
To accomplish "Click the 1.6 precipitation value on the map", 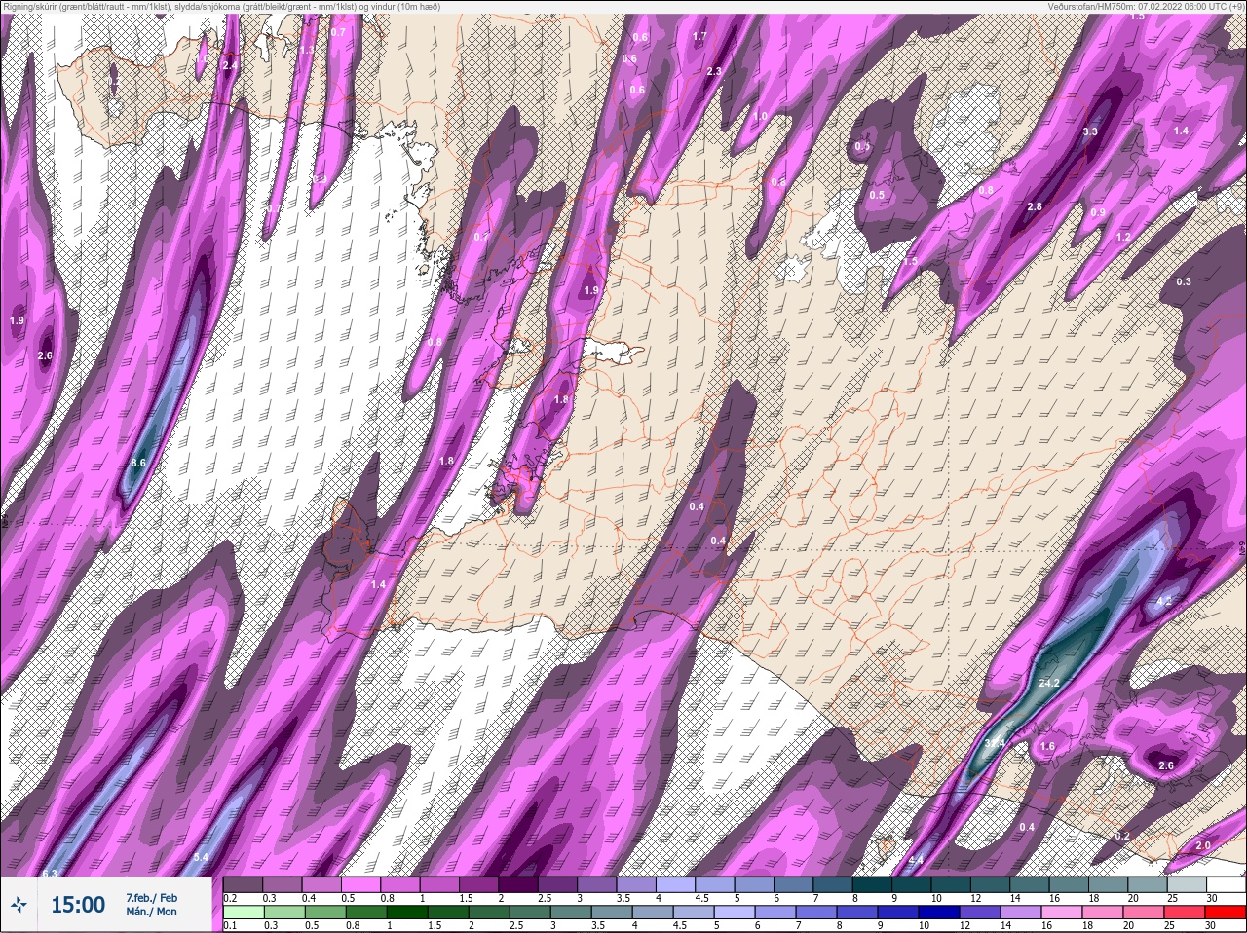I will (x=1048, y=746).
